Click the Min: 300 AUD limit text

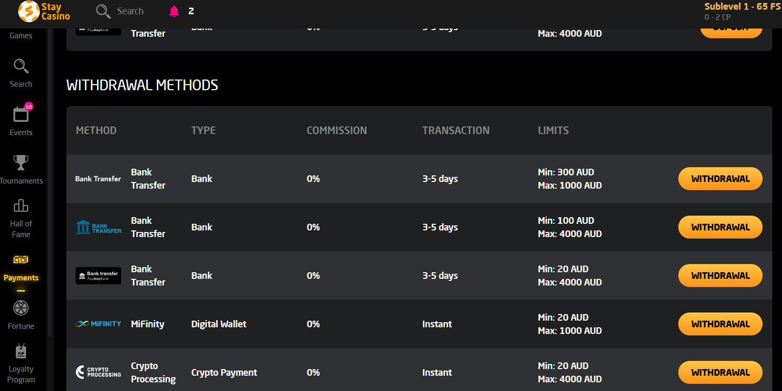(x=566, y=172)
